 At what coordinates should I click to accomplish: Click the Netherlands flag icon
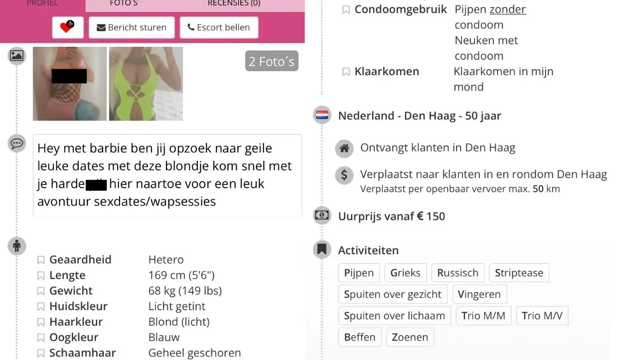point(322,116)
